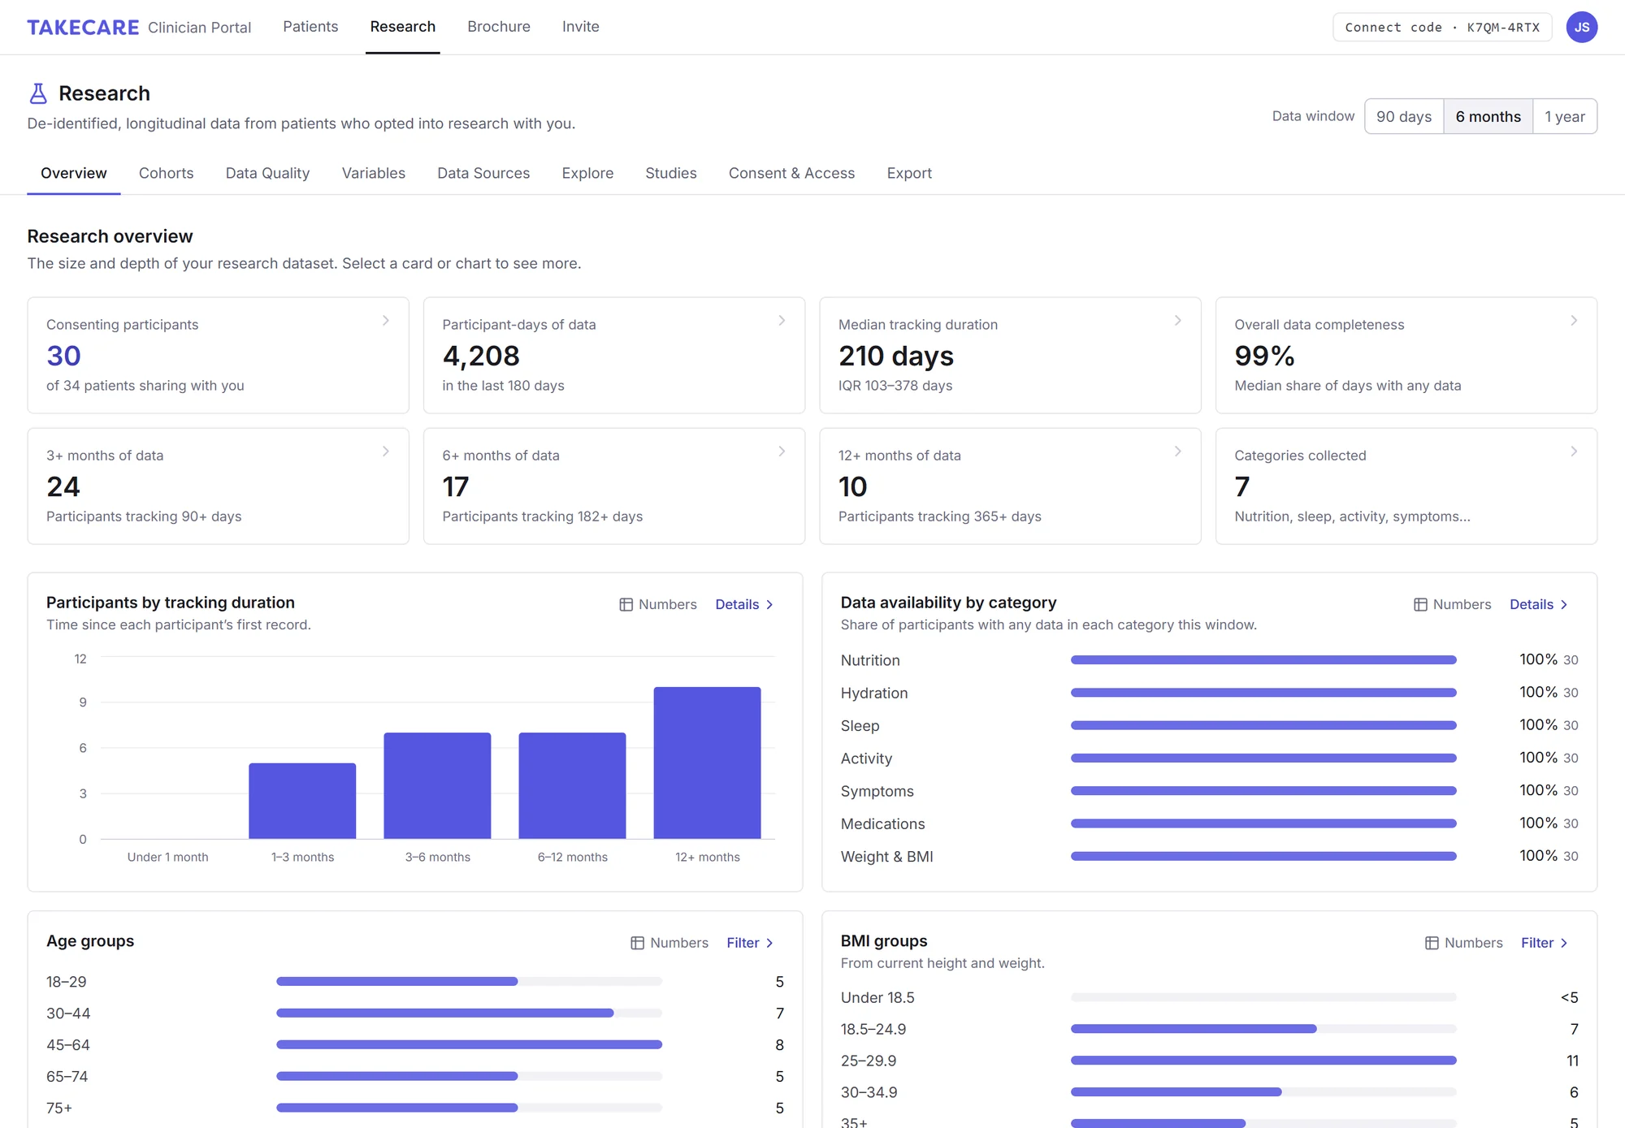Open the Studies tab
The height and width of the screenshot is (1128, 1625).
point(671,173)
